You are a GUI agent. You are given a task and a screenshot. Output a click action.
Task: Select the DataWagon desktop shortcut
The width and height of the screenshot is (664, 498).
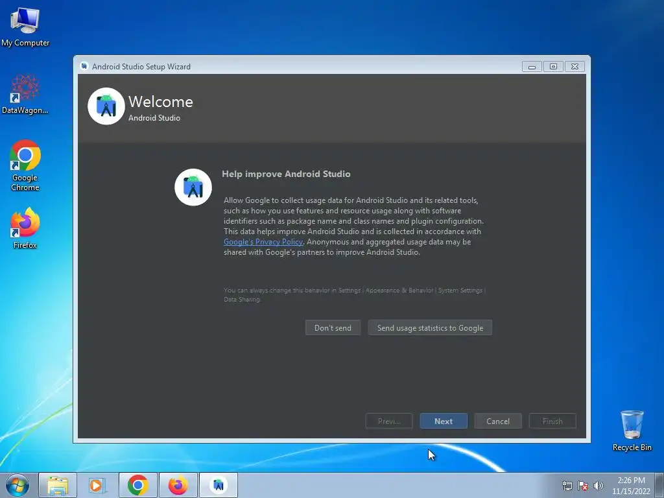tap(25, 94)
